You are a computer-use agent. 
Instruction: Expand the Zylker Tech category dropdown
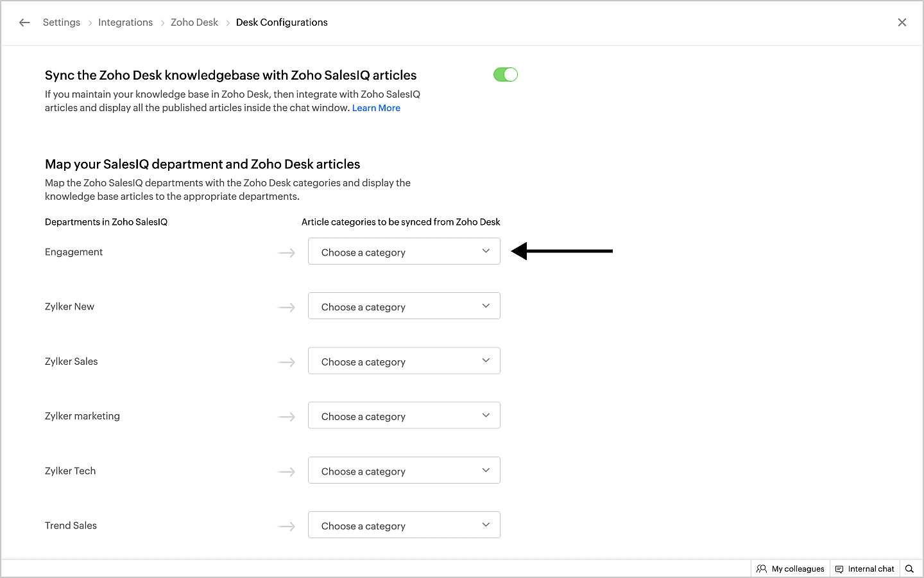(404, 471)
